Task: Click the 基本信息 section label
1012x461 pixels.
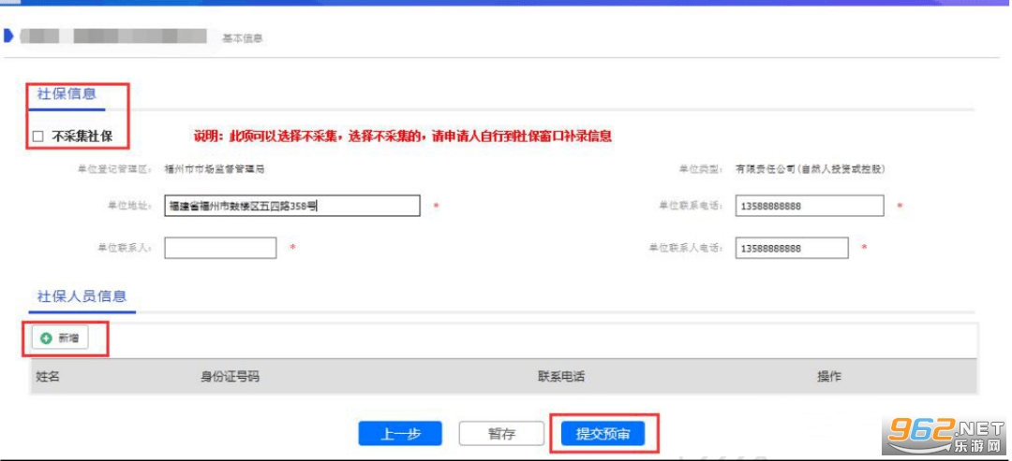Action: tap(242, 38)
